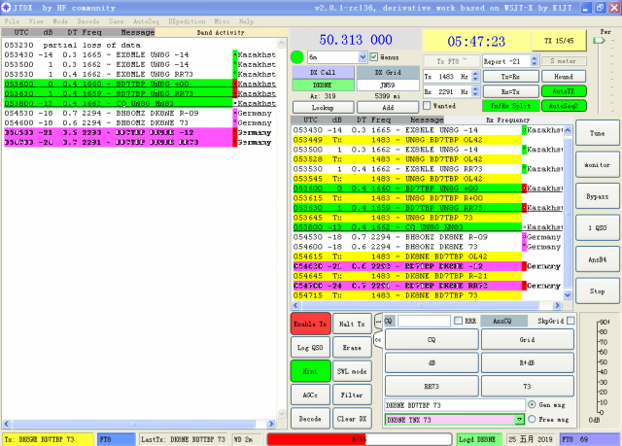Click the Clear DX button
622x446 pixels.
pos(352,419)
